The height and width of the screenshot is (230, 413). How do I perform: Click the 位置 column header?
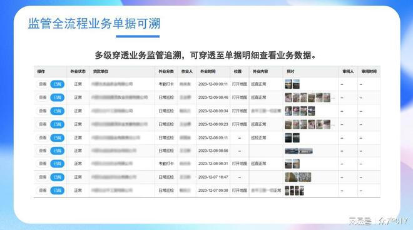[238, 72]
